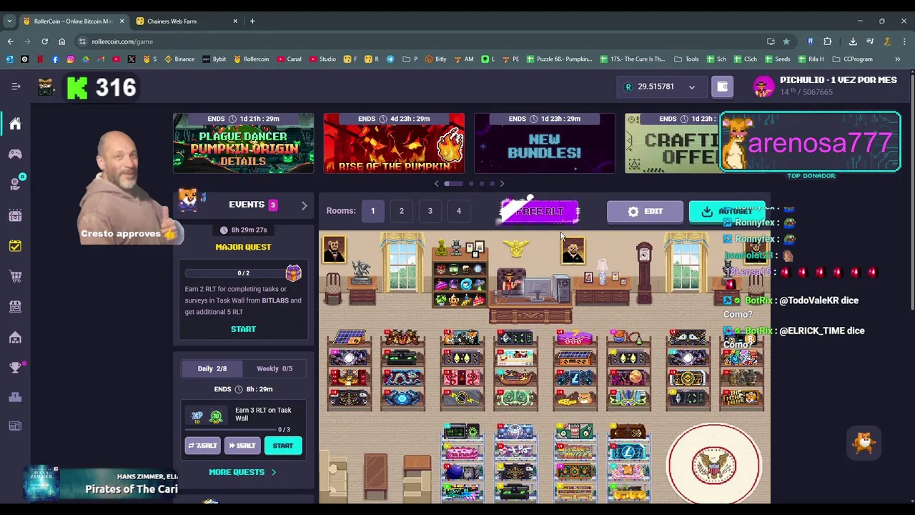
Task: Show the next banner with right arrow
Action: pos(502,184)
